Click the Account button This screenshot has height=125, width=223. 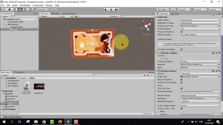(x=184, y=9)
